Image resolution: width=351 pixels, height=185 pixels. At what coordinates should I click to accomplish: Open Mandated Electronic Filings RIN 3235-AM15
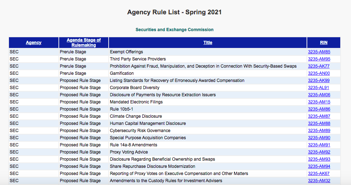click(319, 102)
